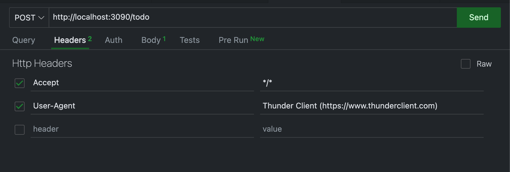Tick the empty new header checkbox
Viewport: 510px width, 172px height.
tap(19, 130)
